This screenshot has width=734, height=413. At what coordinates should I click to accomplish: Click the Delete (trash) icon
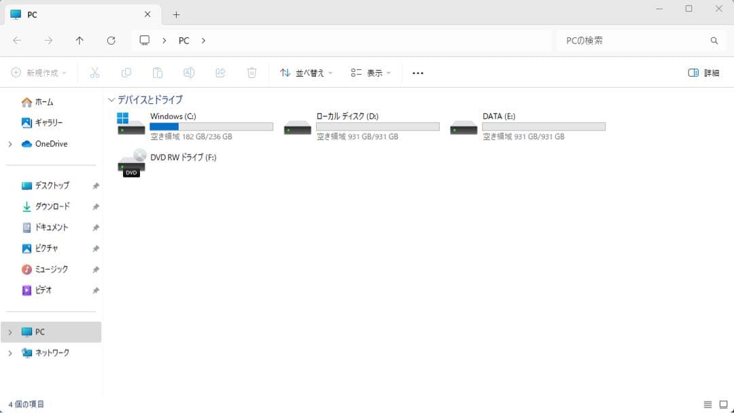tap(251, 73)
